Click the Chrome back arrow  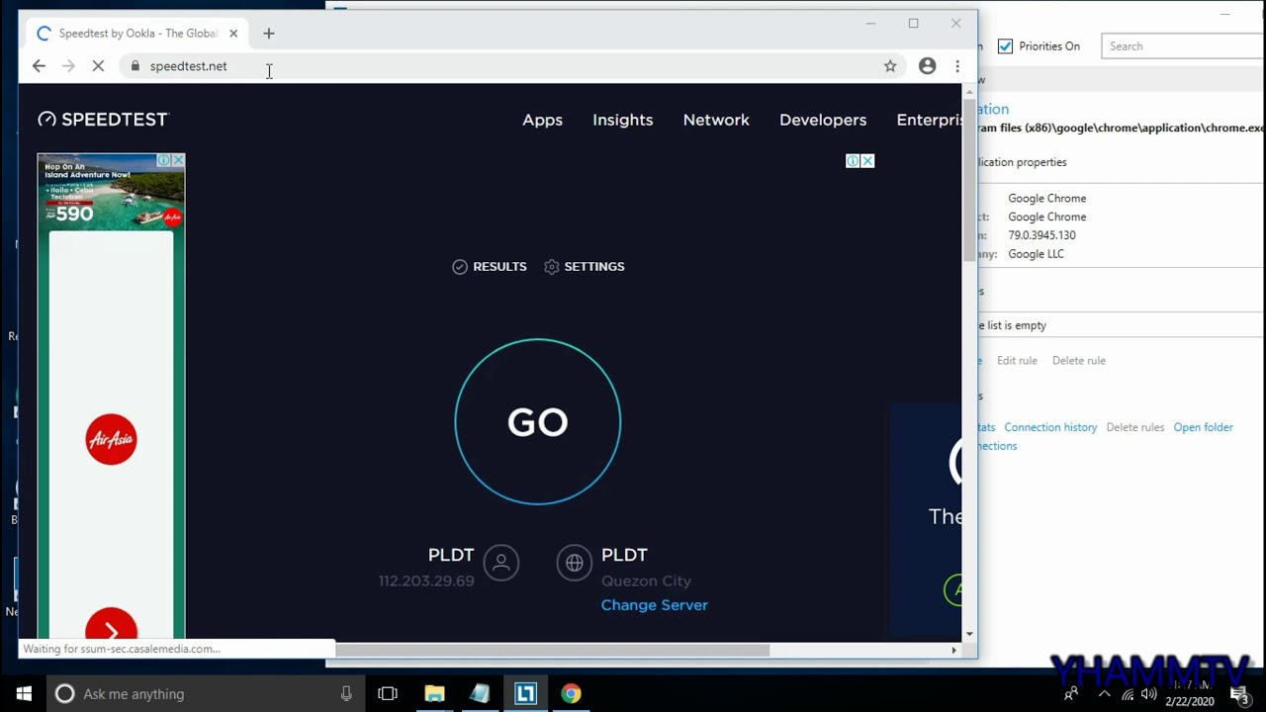pos(39,66)
